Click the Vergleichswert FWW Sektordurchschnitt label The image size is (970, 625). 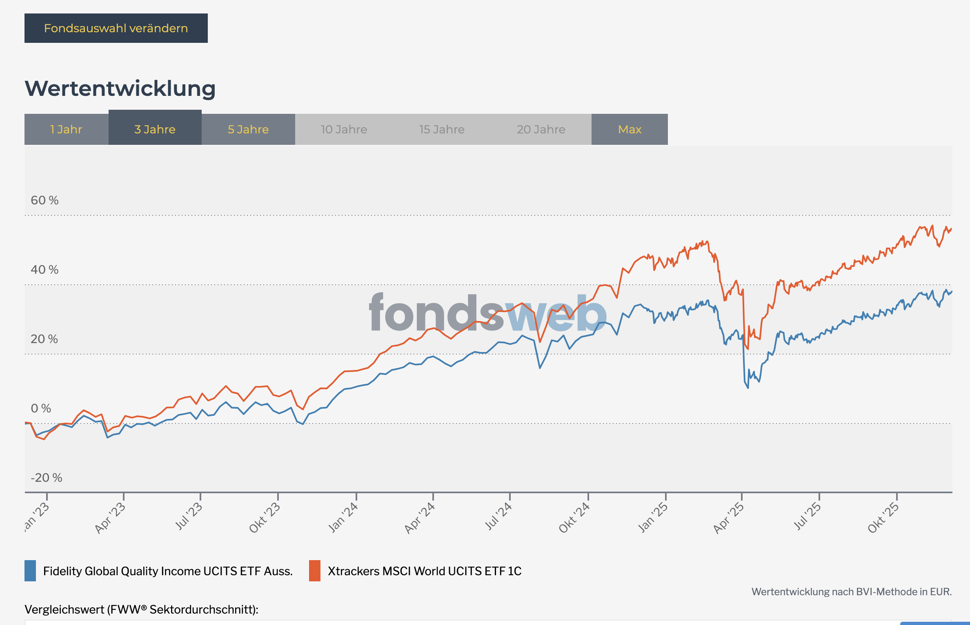coord(141,609)
